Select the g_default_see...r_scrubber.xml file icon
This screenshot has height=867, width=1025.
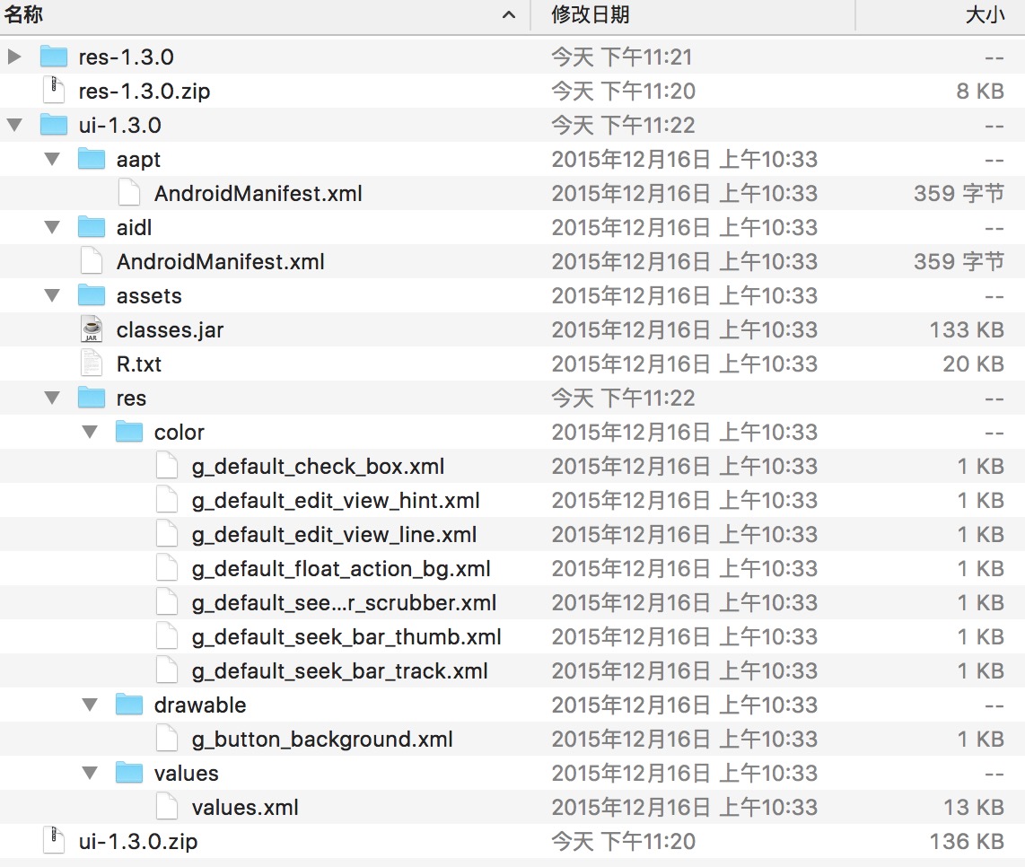click(167, 601)
